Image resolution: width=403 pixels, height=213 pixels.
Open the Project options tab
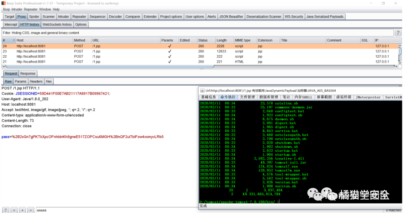pyautogui.click(x=171, y=17)
